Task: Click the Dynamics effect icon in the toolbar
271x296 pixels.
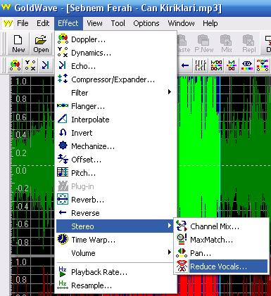Action: click(30, 65)
